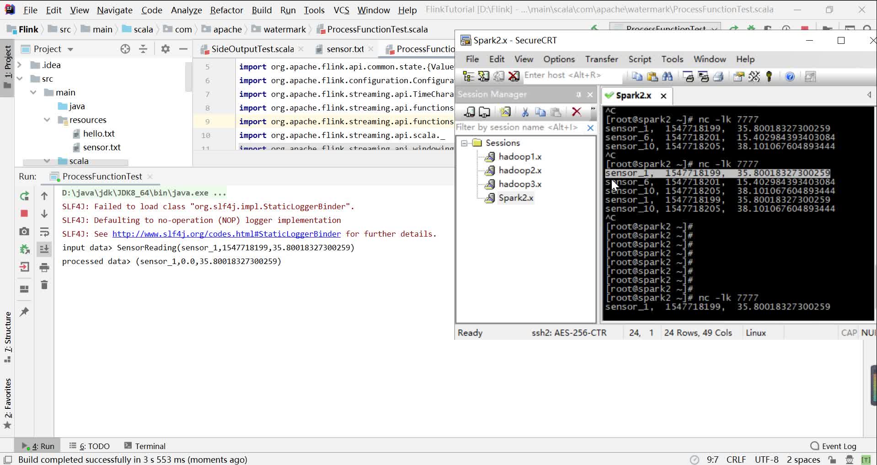Image resolution: width=877 pixels, height=465 pixels.
Task: Click the Paste icon in SecureCRT toolbar
Action: click(x=652, y=76)
